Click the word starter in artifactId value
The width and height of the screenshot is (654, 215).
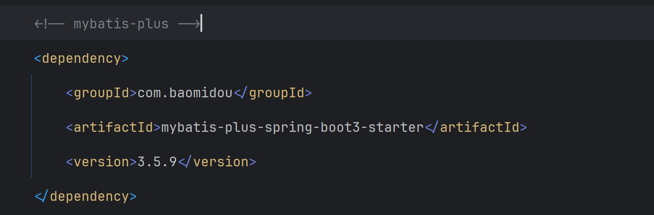396,127
